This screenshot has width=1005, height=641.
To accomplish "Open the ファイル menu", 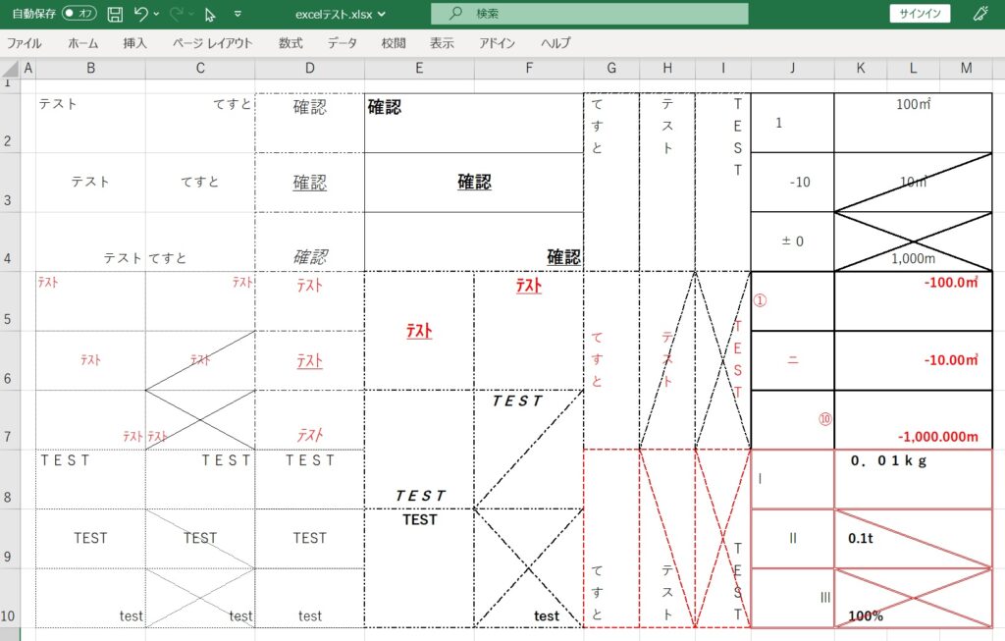I will [x=25, y=42].
